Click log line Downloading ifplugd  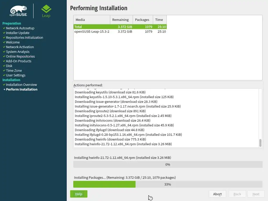(110, 130)
